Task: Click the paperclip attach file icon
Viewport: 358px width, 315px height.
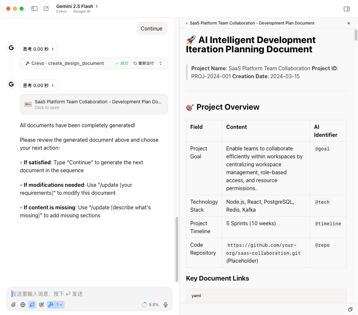Action: click(13, 305)
